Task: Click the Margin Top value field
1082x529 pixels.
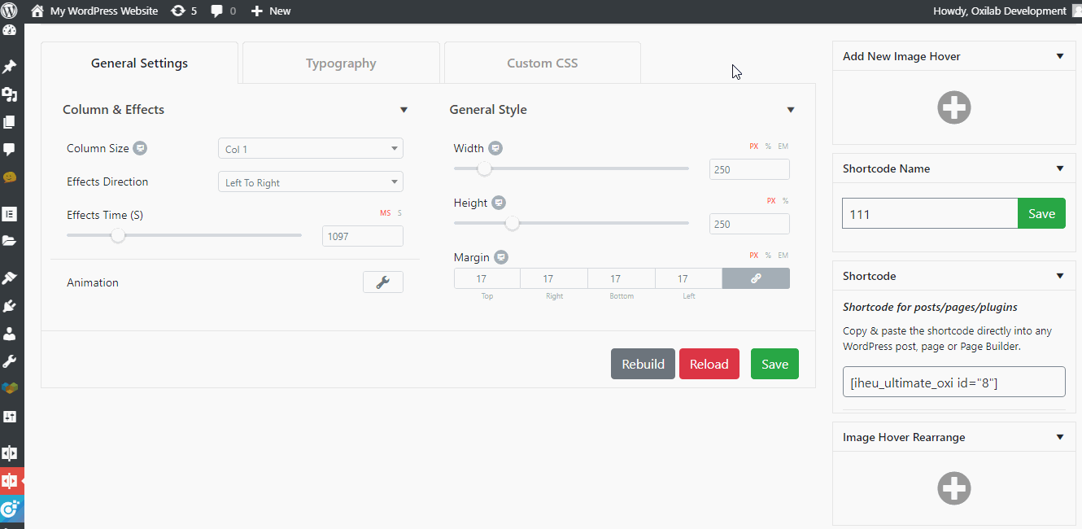Action: [487, 278]
